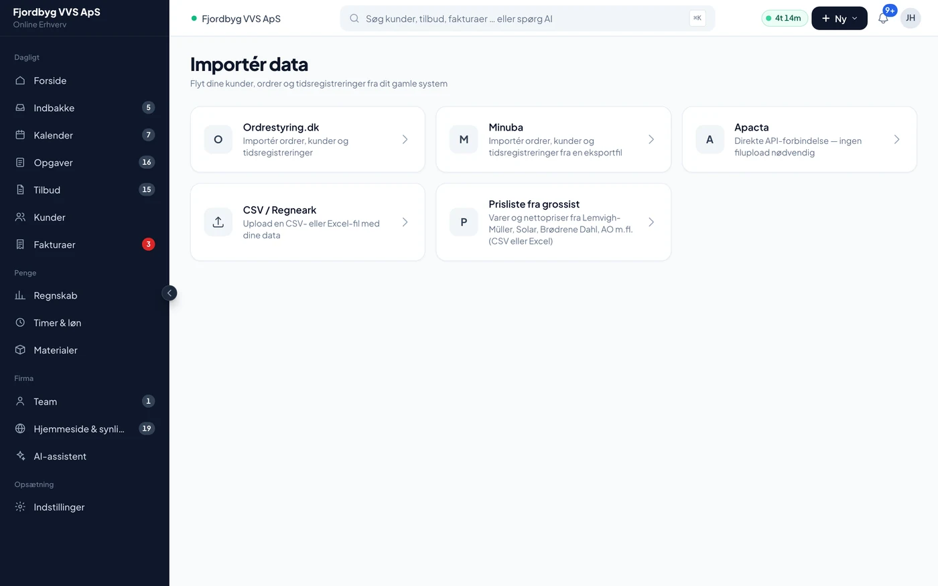Open the JH user avatar
Screen dimensions: 938x586
911,18
